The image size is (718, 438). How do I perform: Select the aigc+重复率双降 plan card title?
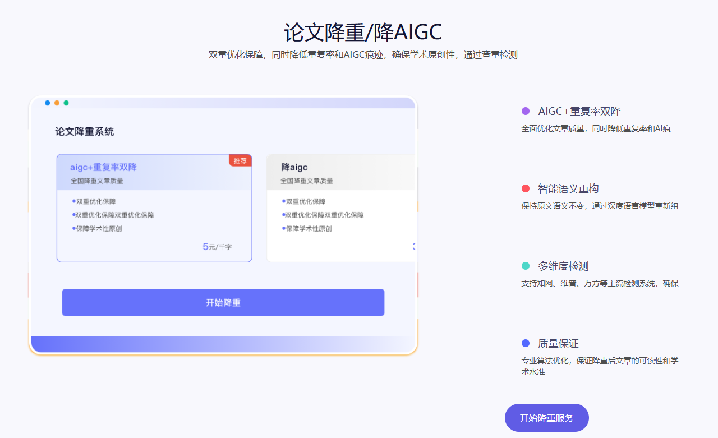[103, 167]
